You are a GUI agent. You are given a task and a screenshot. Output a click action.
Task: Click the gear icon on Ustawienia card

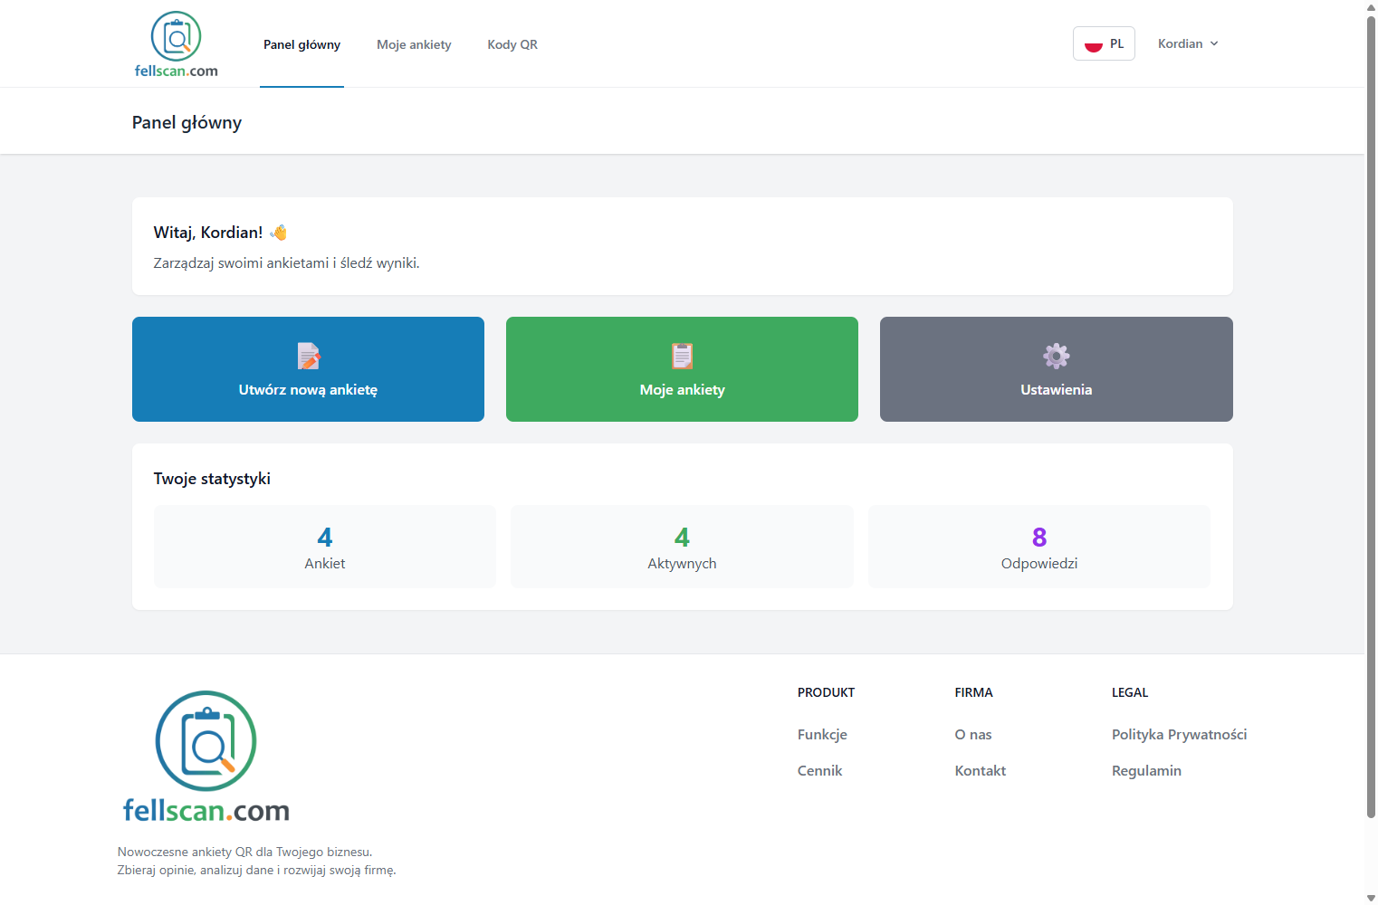click(x=1056, y=356)
